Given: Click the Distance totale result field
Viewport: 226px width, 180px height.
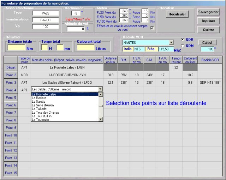Looking at the screenshot, I should click(17, 47).
